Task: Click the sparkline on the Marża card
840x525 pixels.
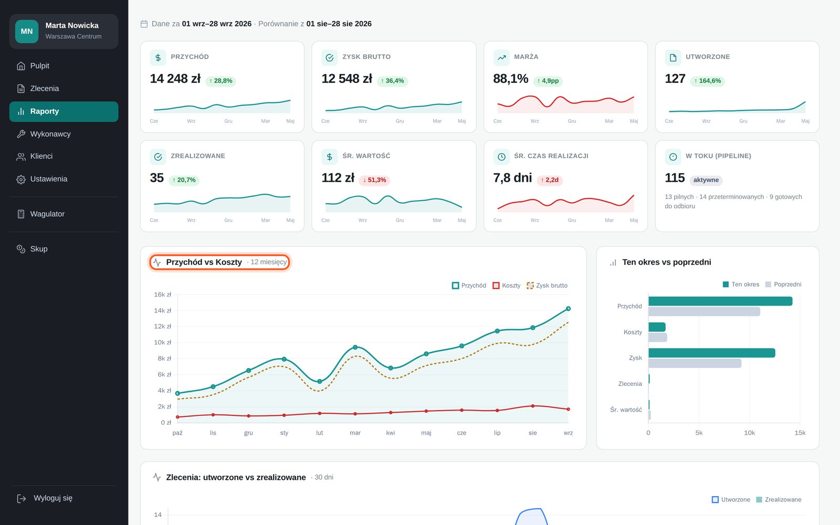Action: pyautogui.click(x=566, y=103)
